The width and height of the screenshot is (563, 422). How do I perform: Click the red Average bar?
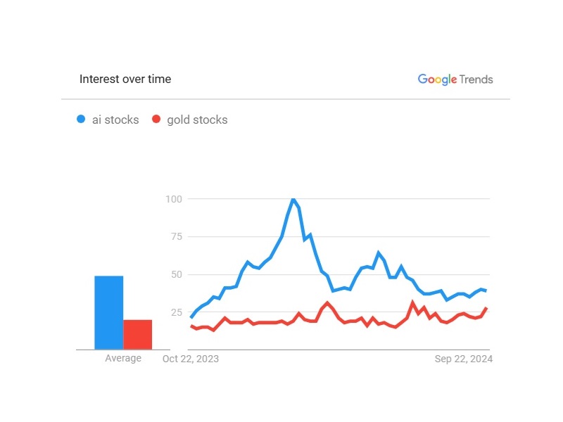(138, 334)
